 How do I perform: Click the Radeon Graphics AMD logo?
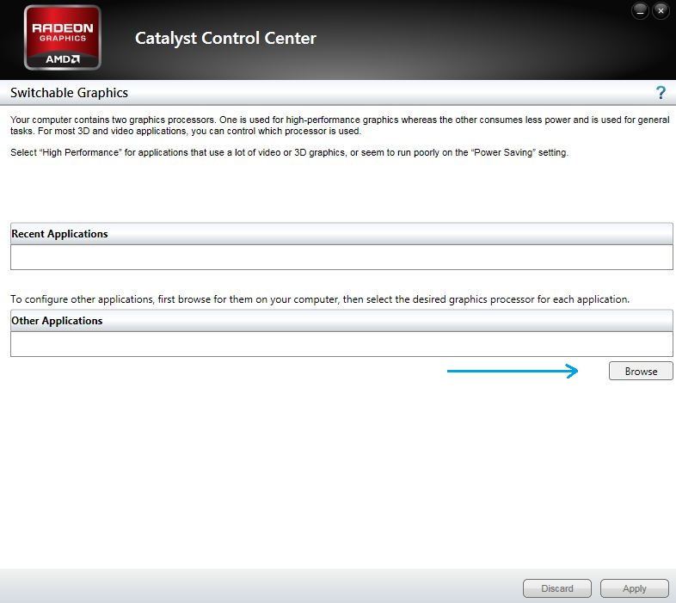[x=63, y=38]
